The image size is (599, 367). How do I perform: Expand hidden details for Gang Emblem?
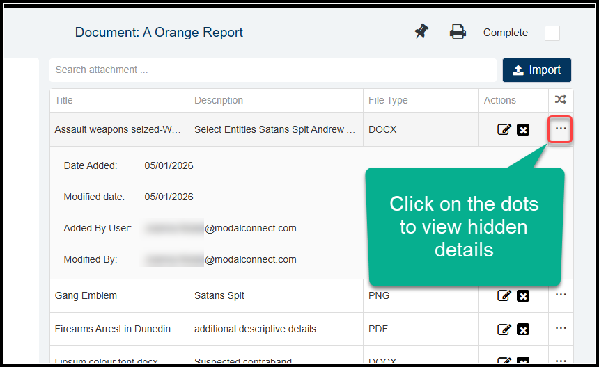561,295
